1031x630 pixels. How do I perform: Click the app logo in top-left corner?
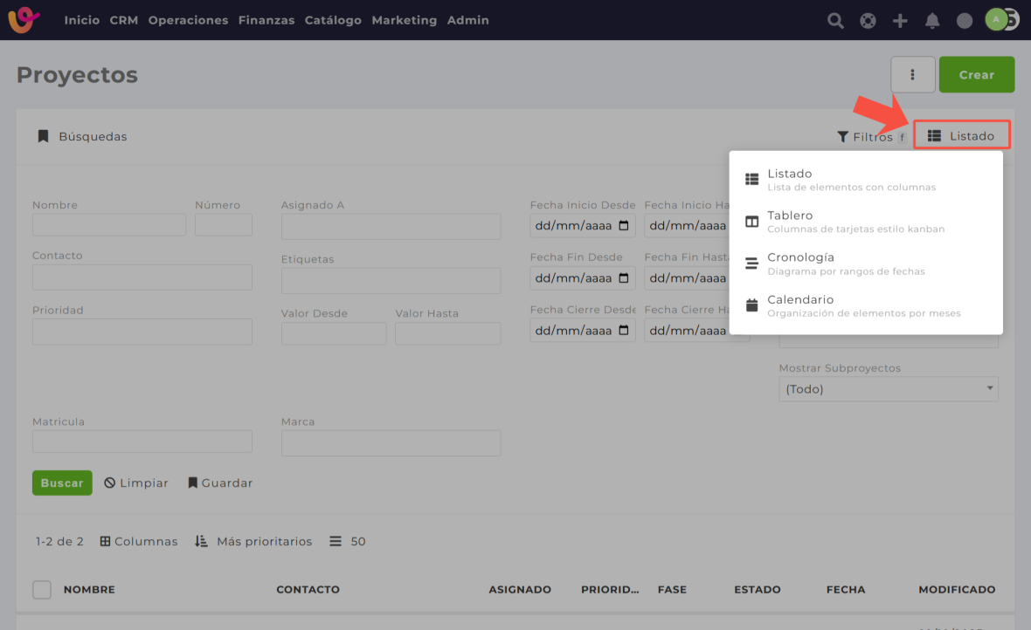(x=24, y=19)
